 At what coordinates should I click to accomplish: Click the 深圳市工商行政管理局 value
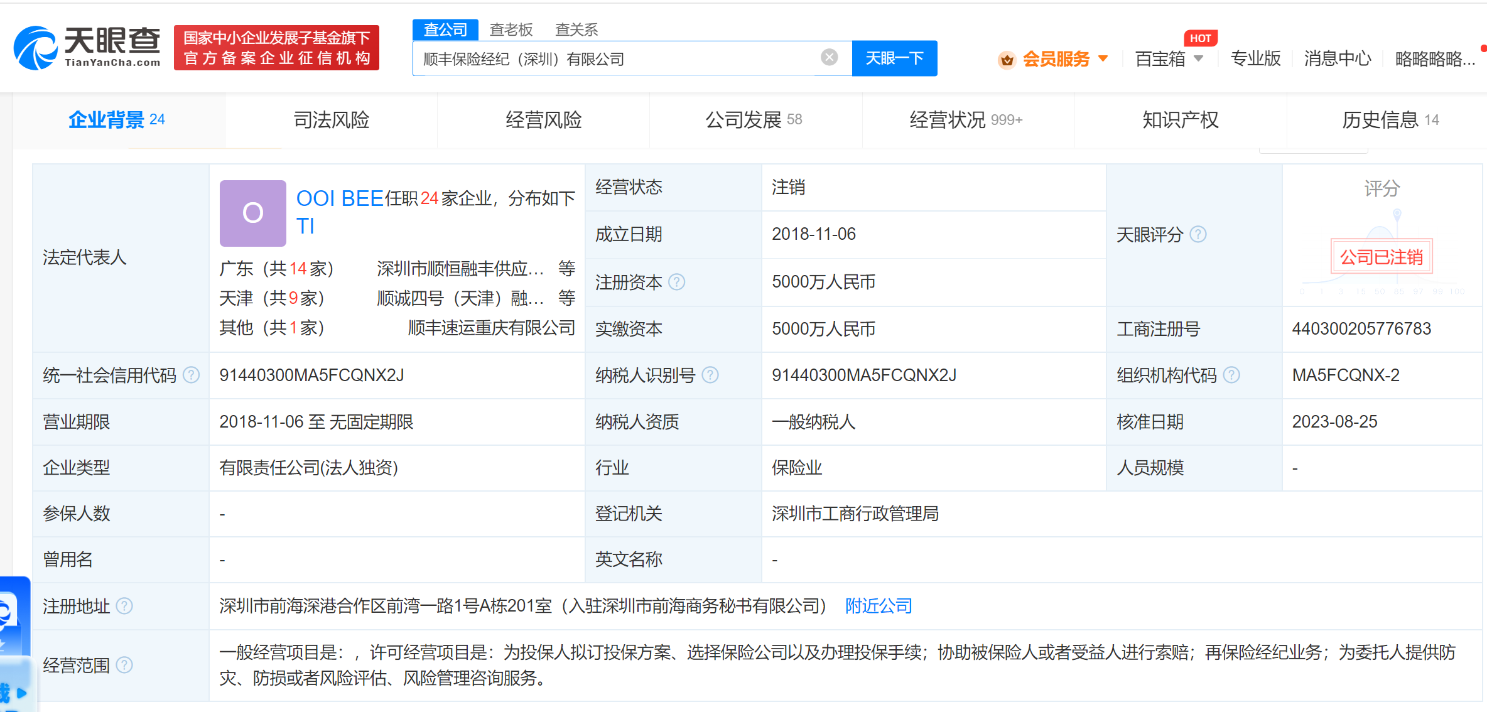855,514
